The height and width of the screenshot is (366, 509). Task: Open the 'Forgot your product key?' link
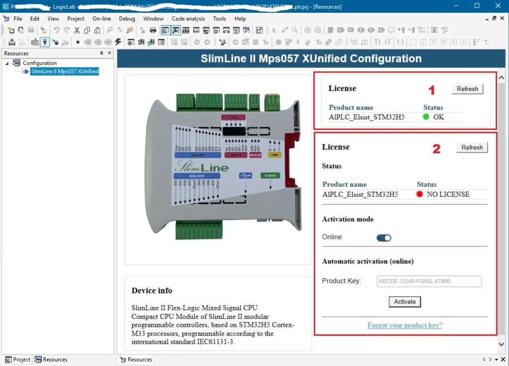405,325
